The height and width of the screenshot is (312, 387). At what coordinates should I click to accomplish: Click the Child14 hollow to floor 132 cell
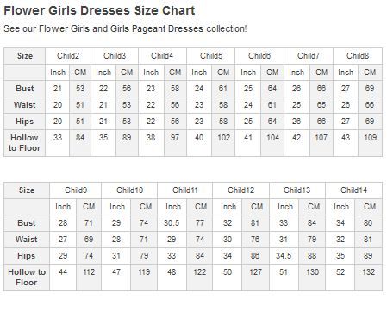click(x=369, y=278)
